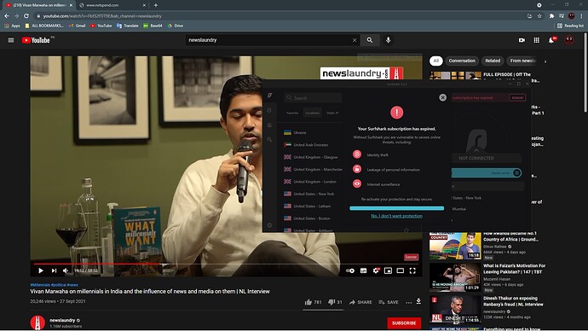Play the video
Image resolution: width=588 pixels, height=331 pixels.
(x=41, y=270)
